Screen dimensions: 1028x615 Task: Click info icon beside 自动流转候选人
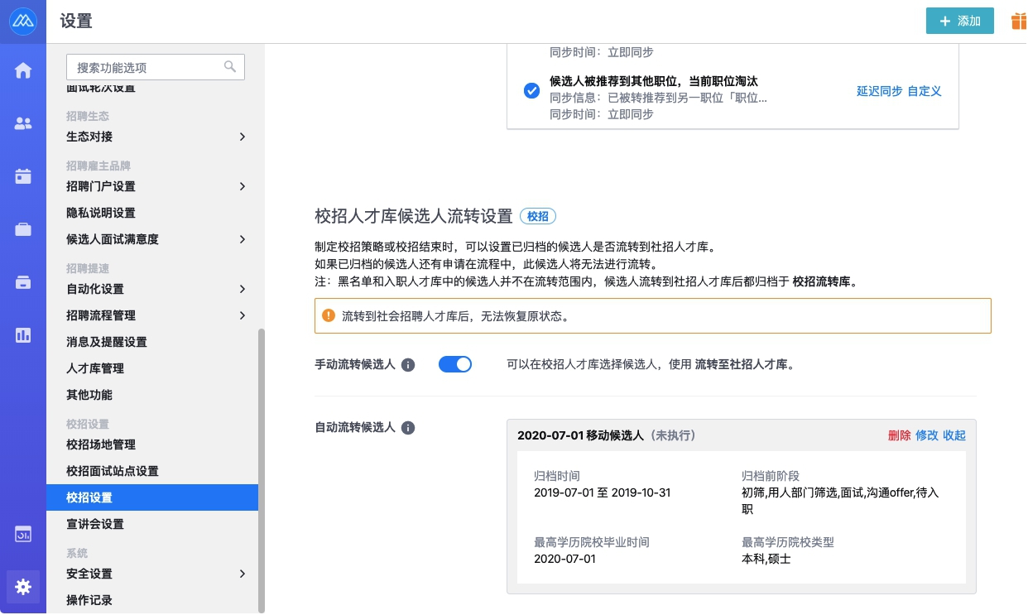click(x=408, y=428)
